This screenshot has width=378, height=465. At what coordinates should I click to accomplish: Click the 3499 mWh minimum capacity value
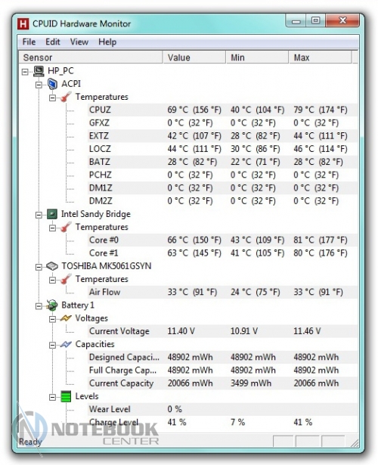[x=251, y=383]
